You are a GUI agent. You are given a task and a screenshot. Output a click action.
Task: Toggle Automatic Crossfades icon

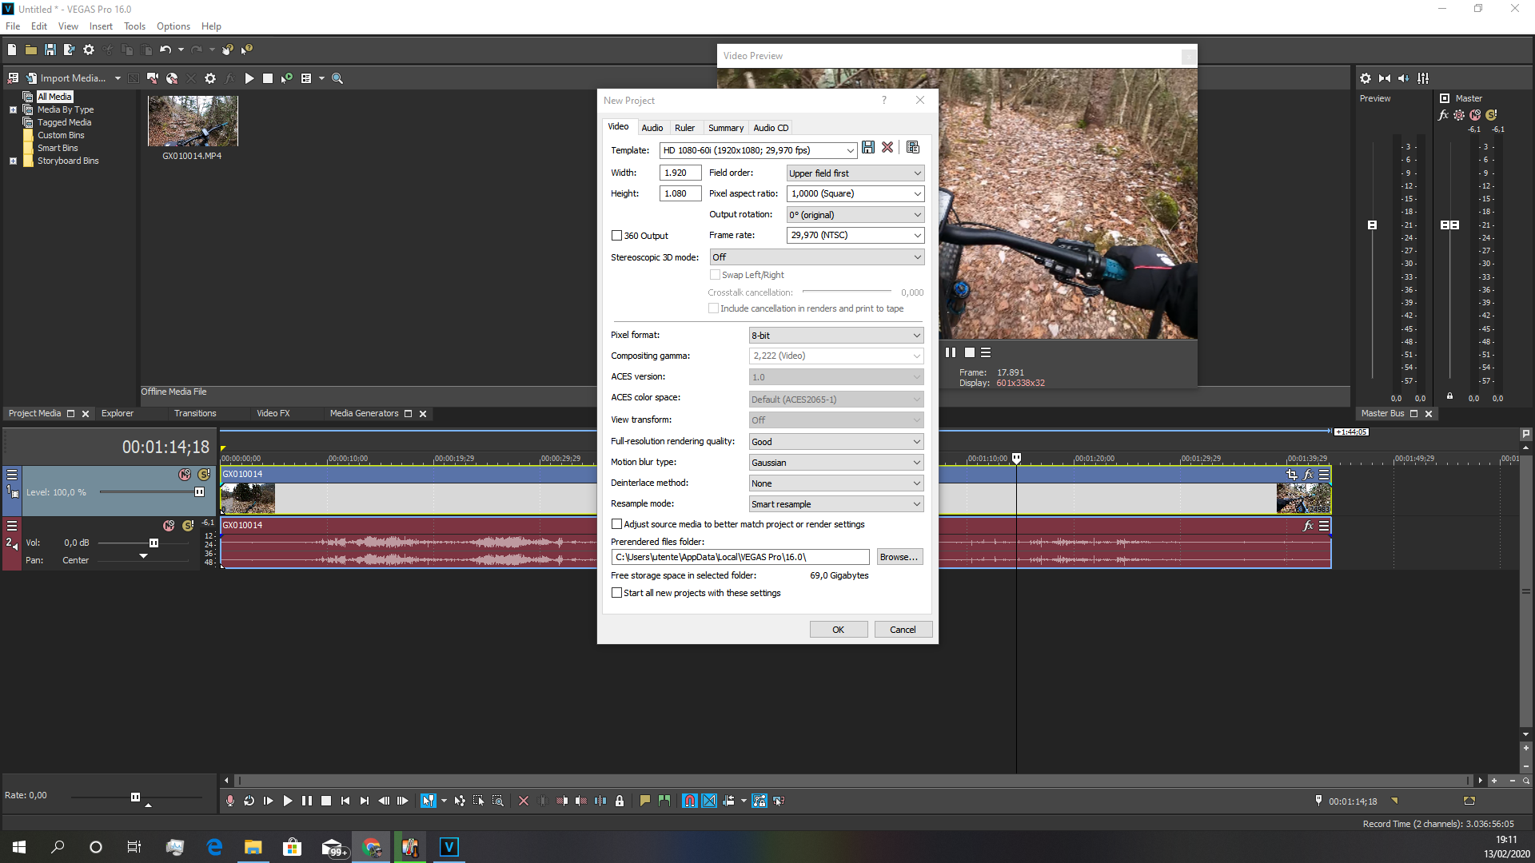[x=709, y=801]
